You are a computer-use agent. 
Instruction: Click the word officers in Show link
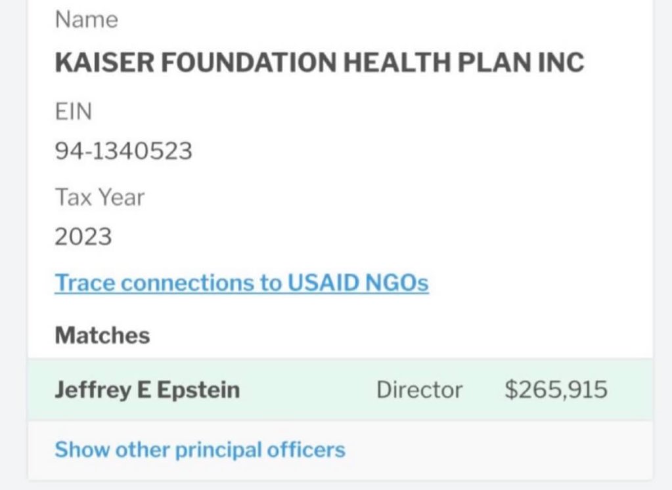click(x=308, y=450)
